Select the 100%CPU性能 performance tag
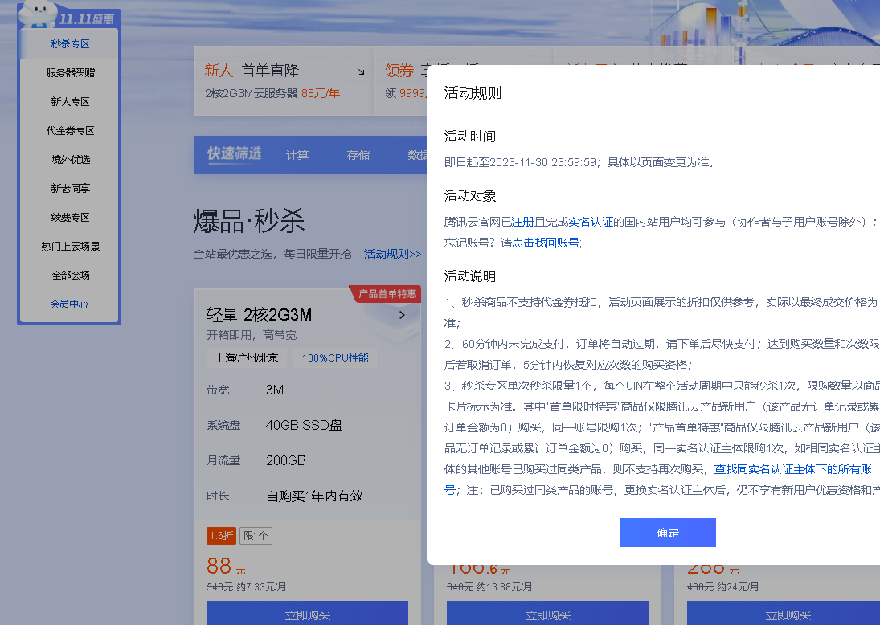Screen dimensions: 880x625 click(334, 358)
